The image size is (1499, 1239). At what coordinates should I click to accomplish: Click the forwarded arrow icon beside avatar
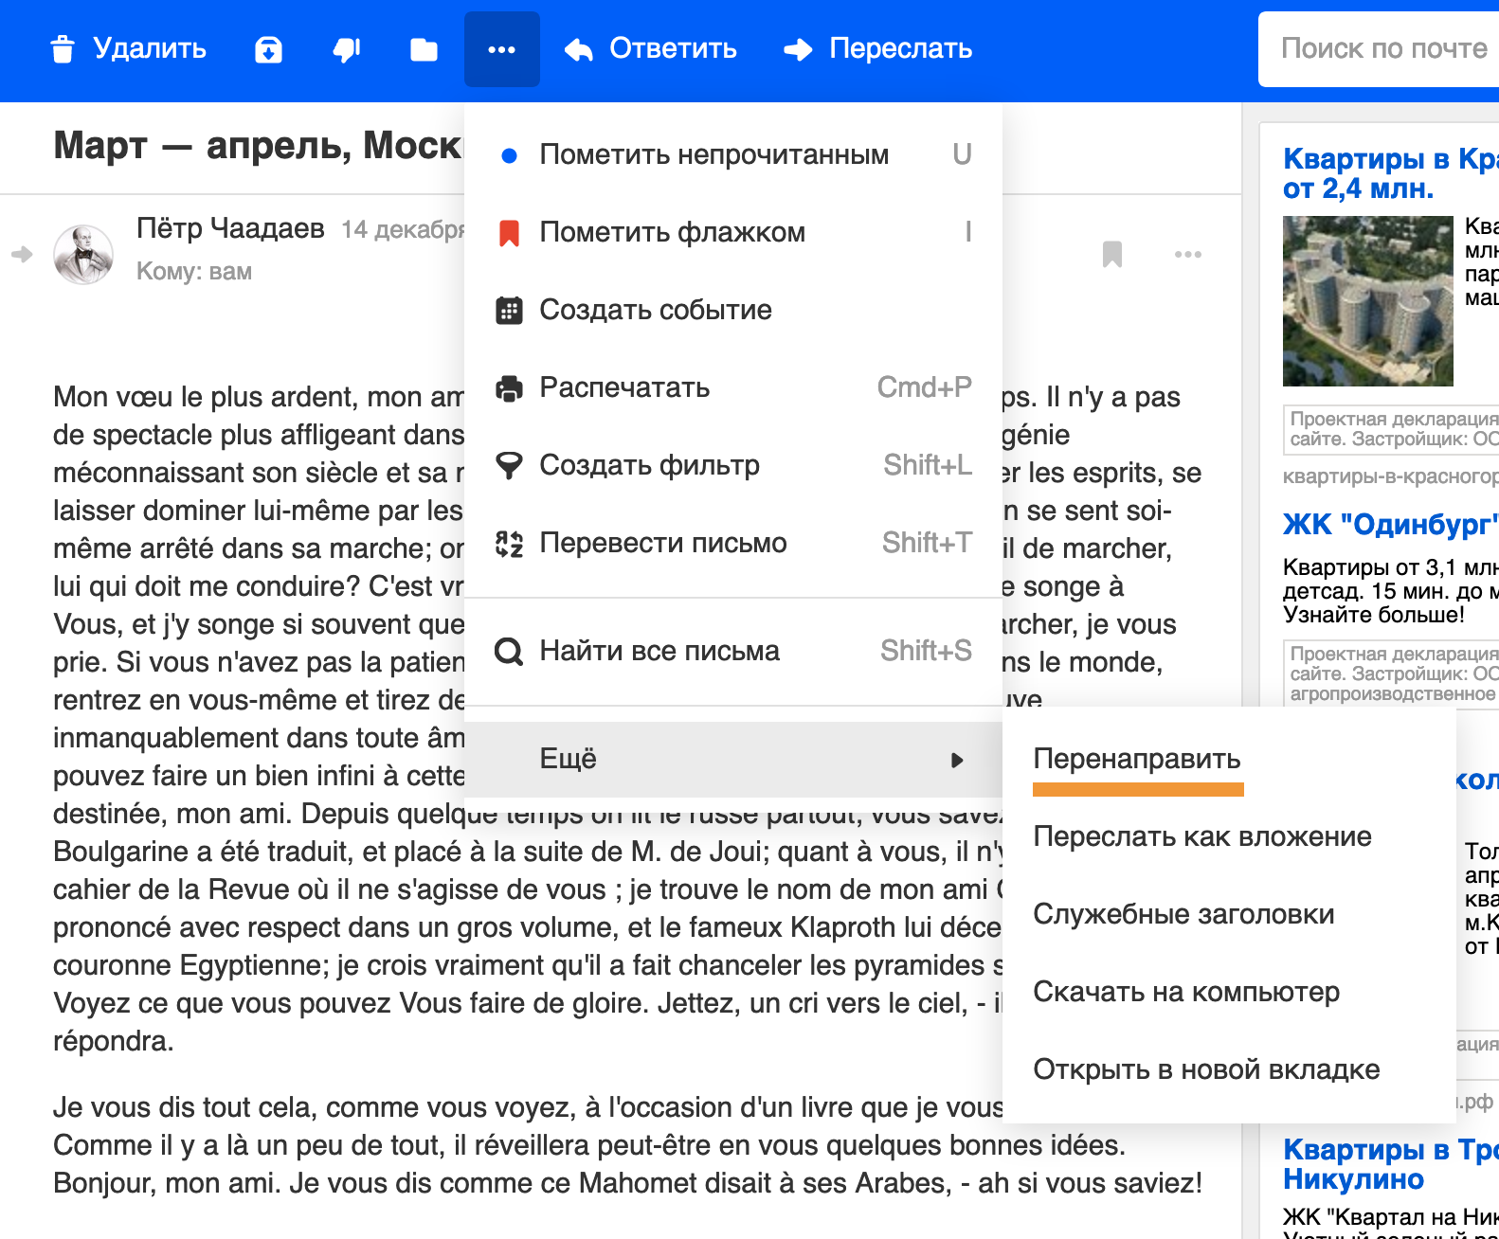click(22, 254)
